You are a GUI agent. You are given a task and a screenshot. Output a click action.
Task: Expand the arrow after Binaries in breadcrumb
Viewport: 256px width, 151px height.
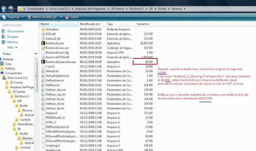[185, 9]
